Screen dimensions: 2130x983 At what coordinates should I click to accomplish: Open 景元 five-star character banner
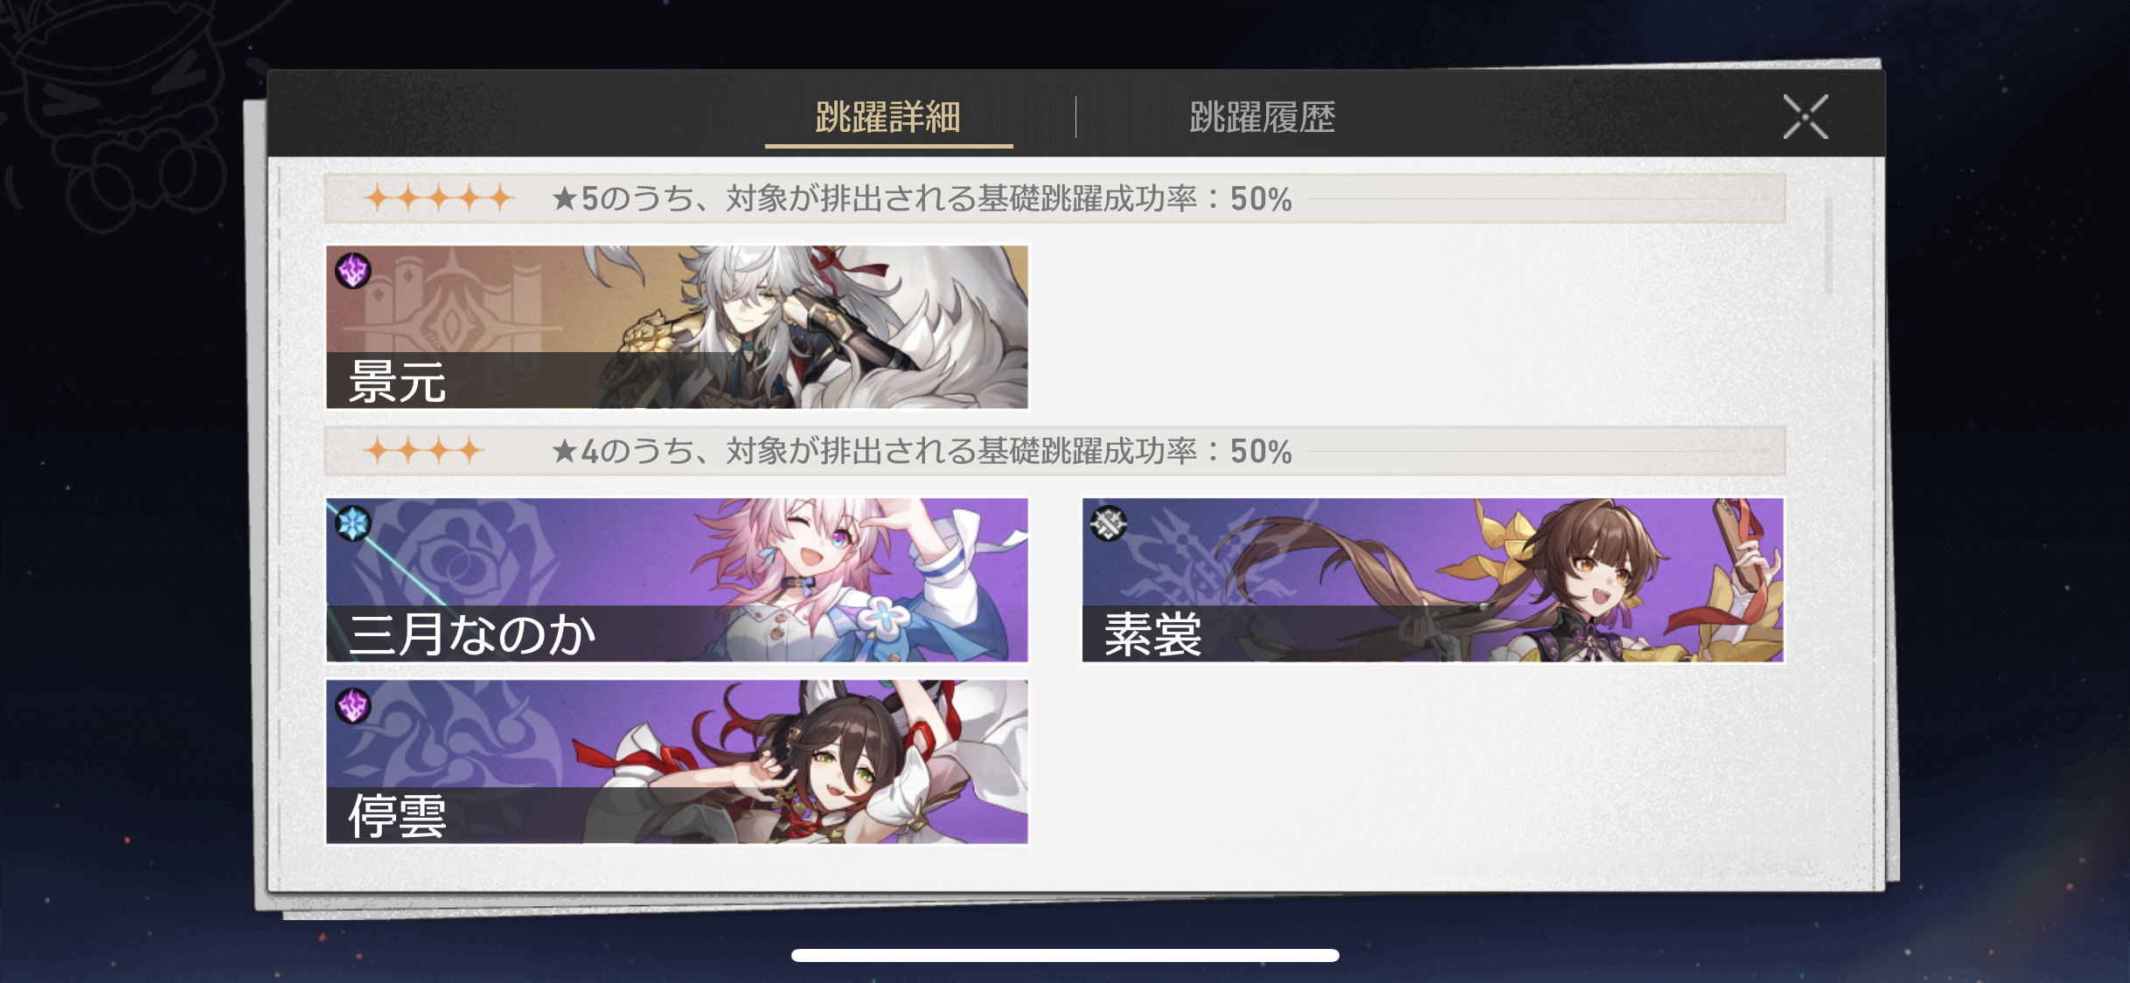[677, 327]
